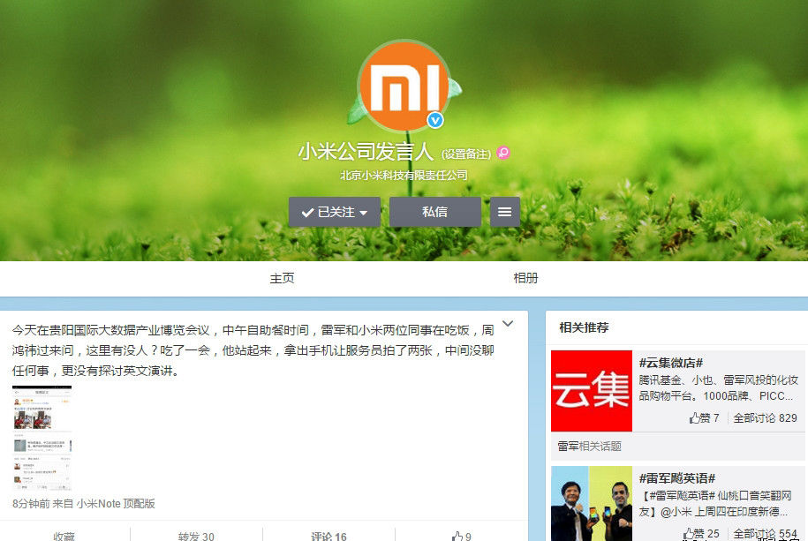Repost the post via 转发 30

pyautogui.click(x=196, y=536)
